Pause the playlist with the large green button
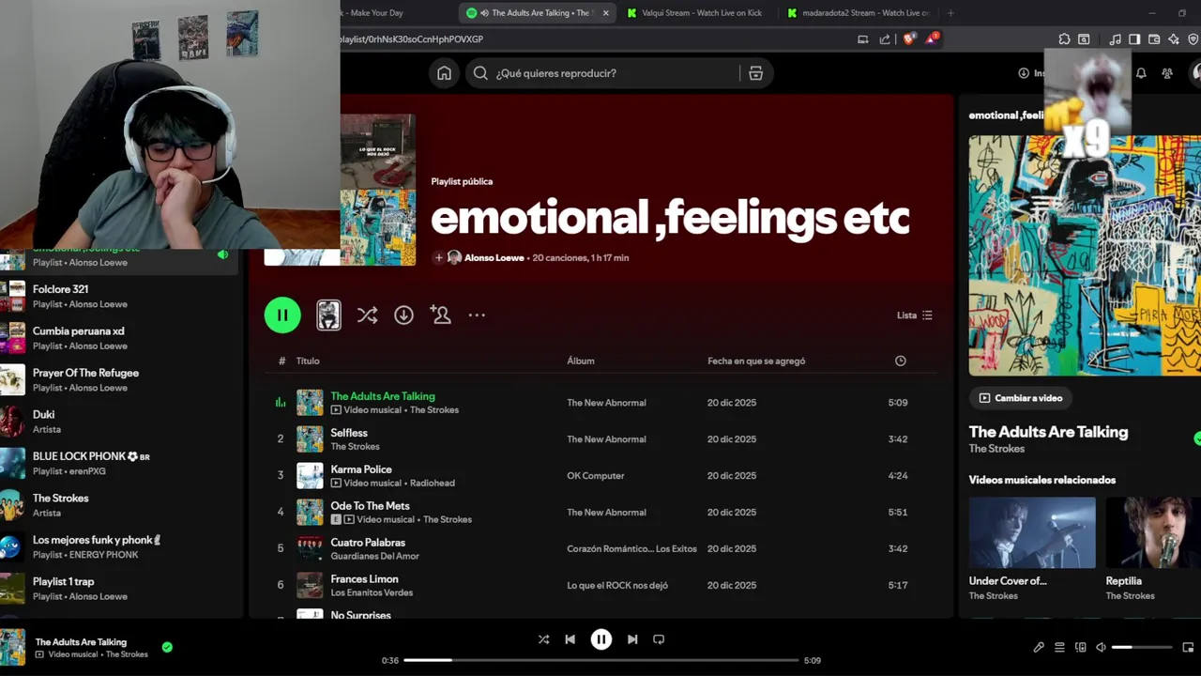The image size is (1201, 676). pyautogui.click(x=282, y=315)
